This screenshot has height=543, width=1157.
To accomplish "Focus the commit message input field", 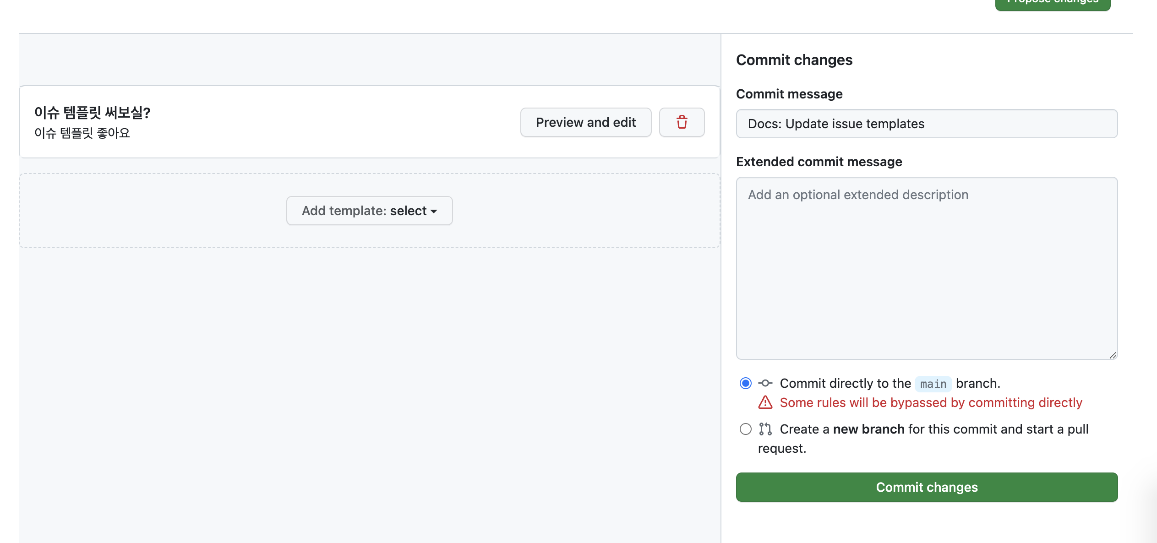I will point(926,124).
